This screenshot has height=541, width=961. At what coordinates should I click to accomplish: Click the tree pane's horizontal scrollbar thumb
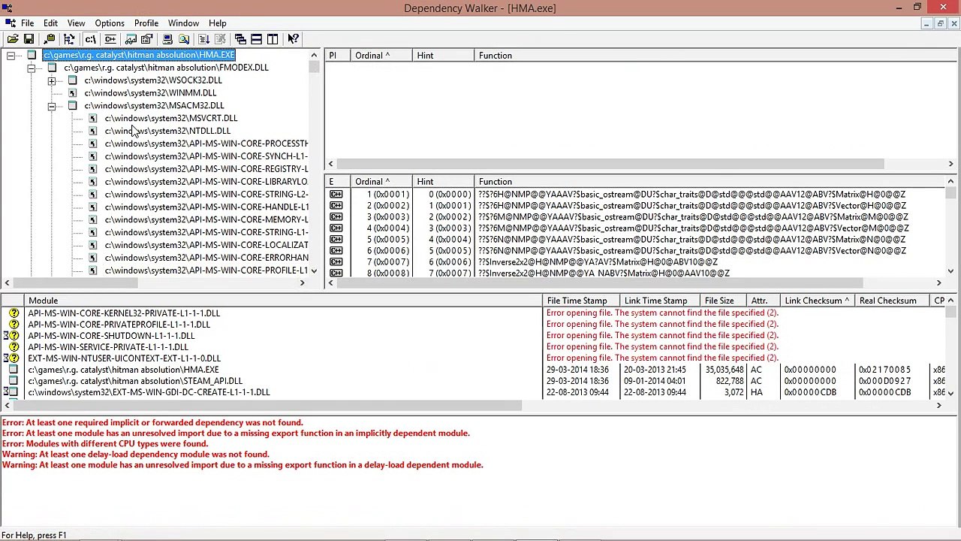click(75, 283)
